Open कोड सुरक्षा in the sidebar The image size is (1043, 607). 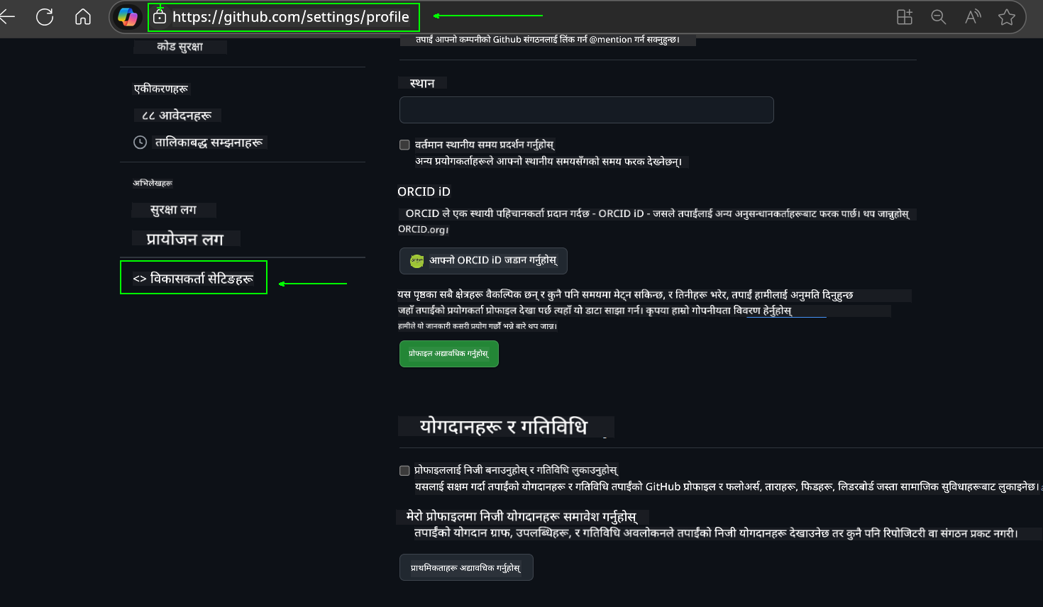point(180,47)
